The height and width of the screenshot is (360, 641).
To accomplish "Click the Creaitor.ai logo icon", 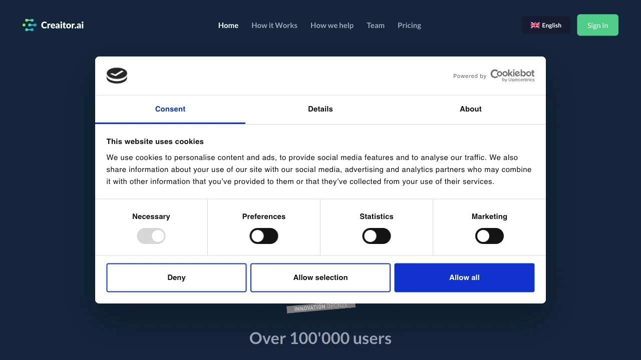I will pos(29,24).
